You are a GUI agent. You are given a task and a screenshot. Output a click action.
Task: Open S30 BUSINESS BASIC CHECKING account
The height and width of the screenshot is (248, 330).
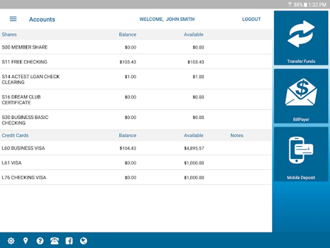coord(136,120)
